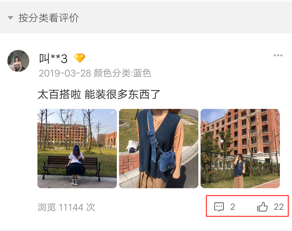Collapse the 按分类看评价 triangle arrow

click(11, 18)
